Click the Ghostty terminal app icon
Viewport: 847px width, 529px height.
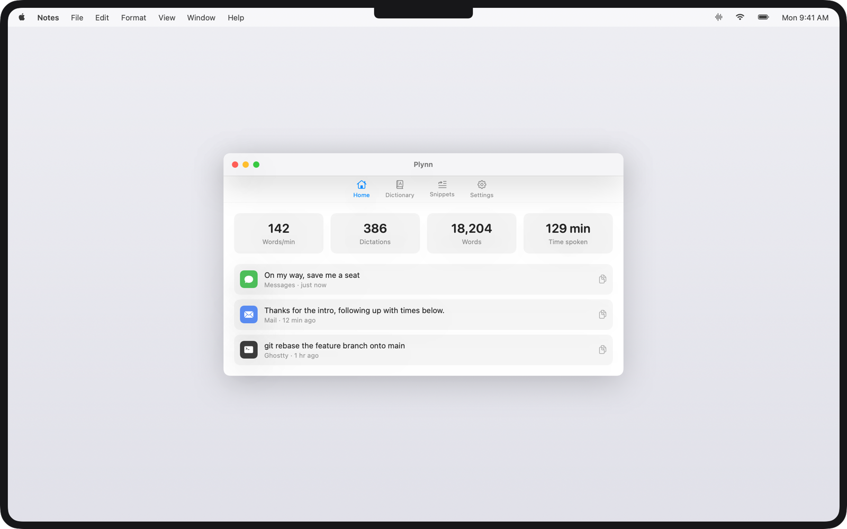[x=249, y=350]
